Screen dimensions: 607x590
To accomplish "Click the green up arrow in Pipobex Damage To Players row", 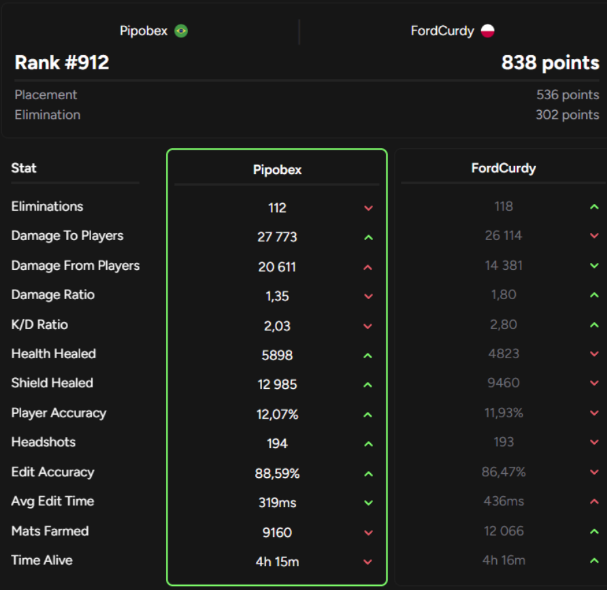I will (368, 237).
